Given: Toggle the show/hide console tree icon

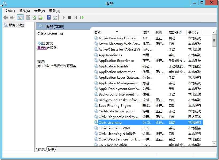Looking at the screenshot, I should pyautogui.click(x=20, y=17).
